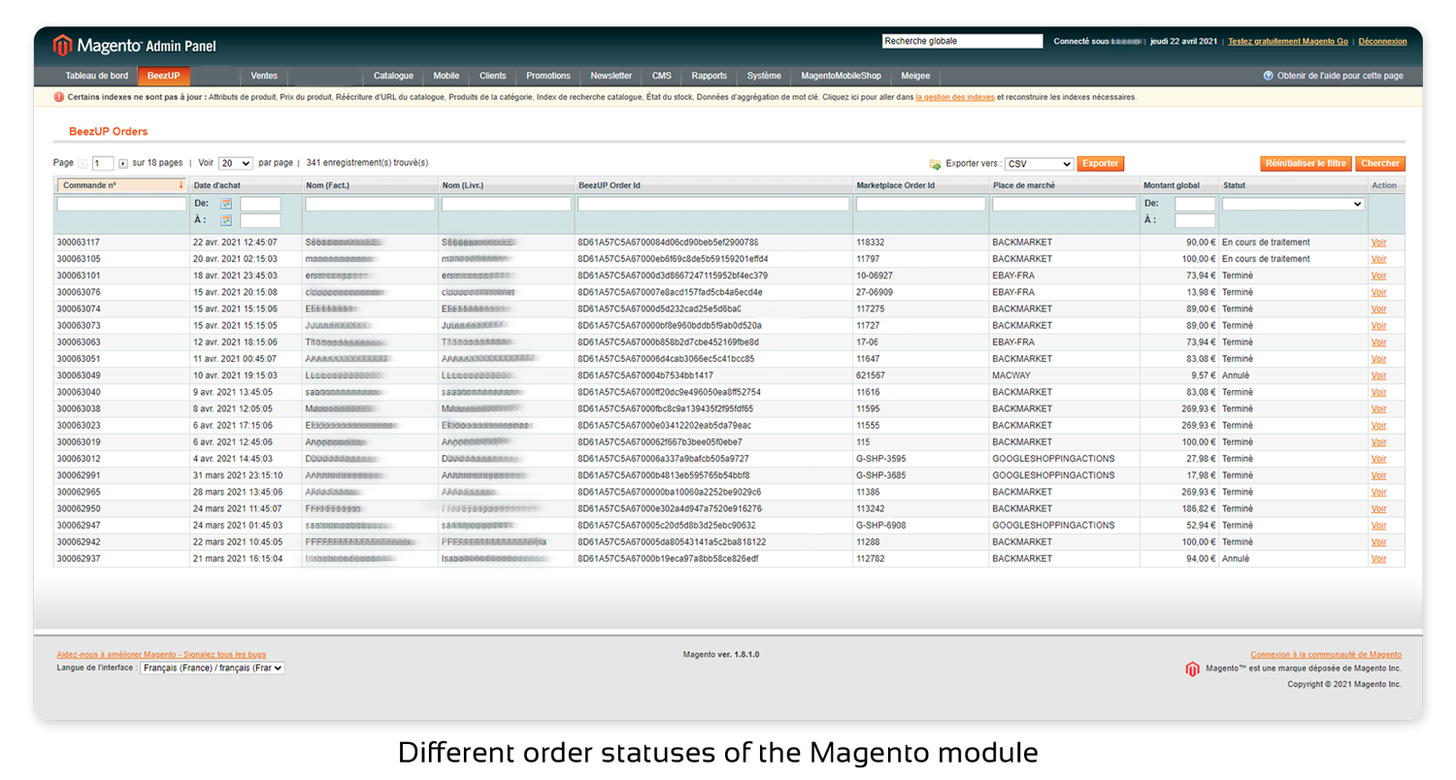Click the Déconnexion link
The image size is (1456, 780).
coord(1382,42)
